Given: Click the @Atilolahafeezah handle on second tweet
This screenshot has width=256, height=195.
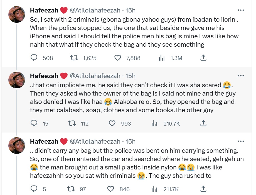Looking at the screenshot, I should [94, 76].
